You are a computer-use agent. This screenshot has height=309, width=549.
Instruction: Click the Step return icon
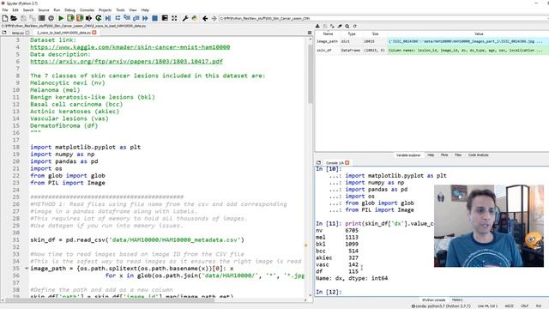tap(136, 18)
